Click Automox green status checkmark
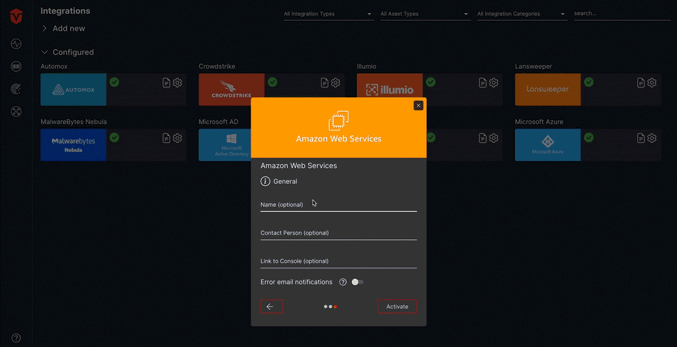Screen dimensions: 677x347 coord(114,82)
